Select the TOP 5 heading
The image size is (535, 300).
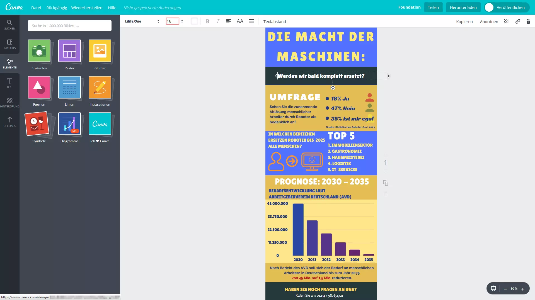pyautogui.click(x=341, y=136)
